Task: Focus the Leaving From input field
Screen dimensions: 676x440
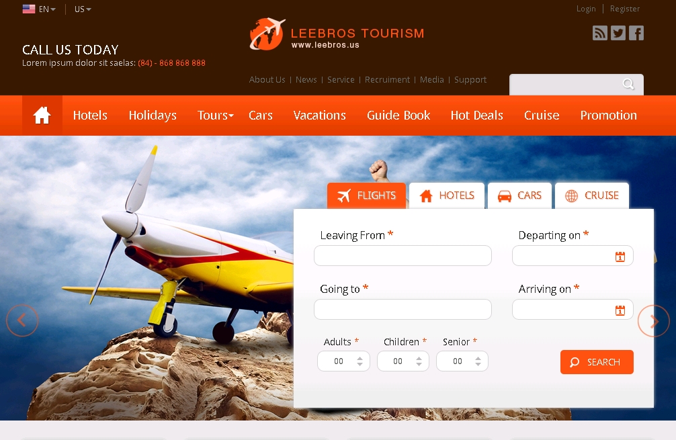Action: click(x=403, y=256)
